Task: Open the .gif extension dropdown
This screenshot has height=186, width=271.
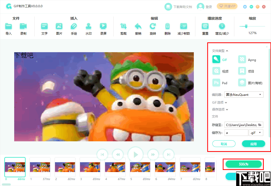Action: tap(256, 133)
